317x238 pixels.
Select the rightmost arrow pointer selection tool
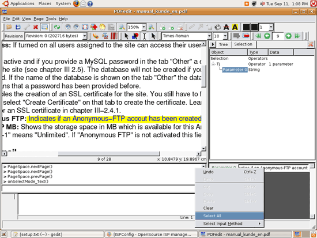[153, 36]
